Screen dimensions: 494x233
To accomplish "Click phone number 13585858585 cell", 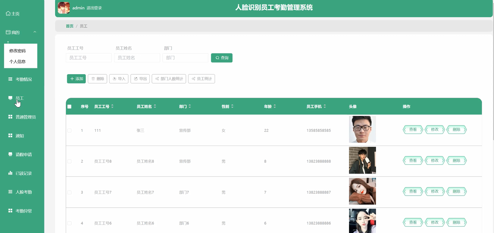I will point(319,130).
